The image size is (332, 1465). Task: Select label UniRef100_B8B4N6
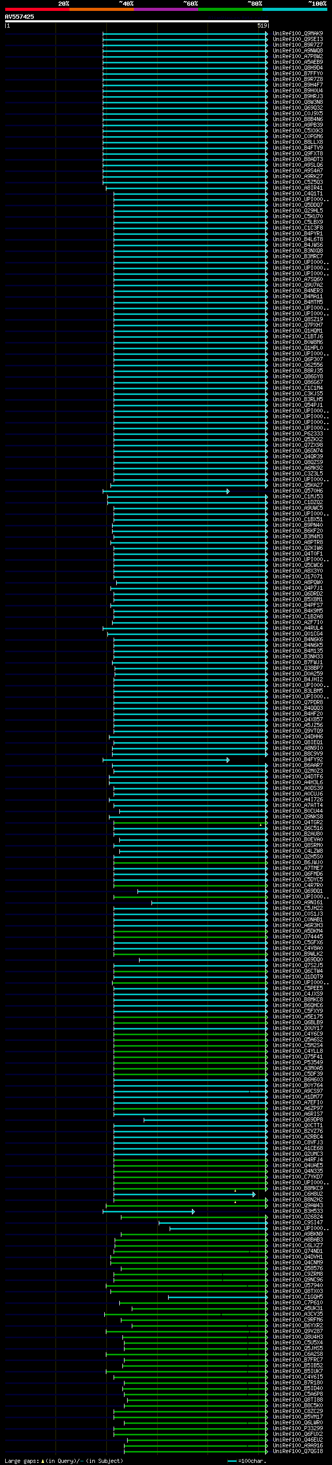point(297,119)
